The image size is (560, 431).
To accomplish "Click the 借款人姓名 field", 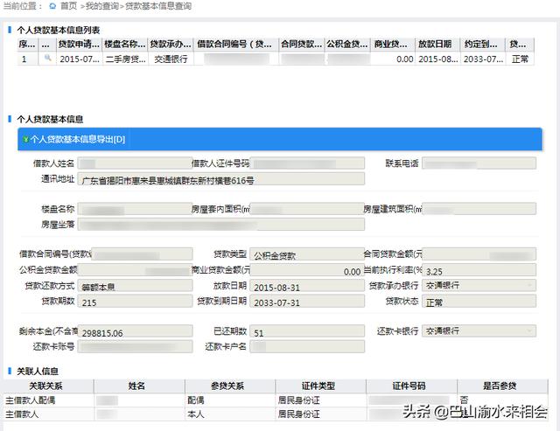I will (x=135, y=163).
